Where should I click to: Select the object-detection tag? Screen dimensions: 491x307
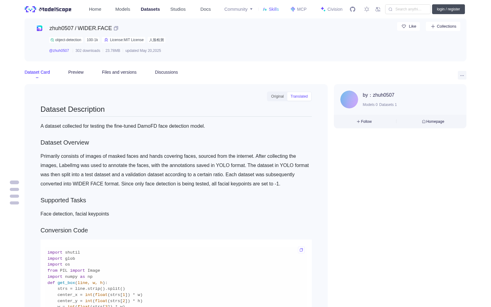coord(66,40)
